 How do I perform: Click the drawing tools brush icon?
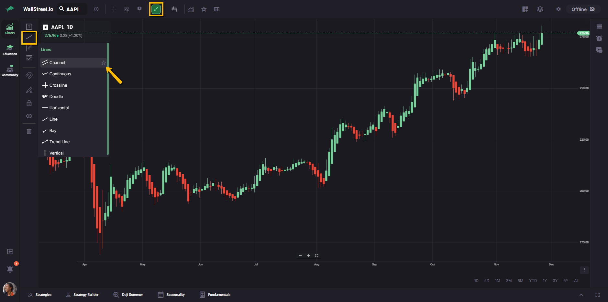[x=156, y=9]
